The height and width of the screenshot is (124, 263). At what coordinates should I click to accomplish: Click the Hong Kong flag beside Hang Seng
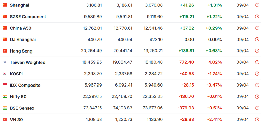5,51
